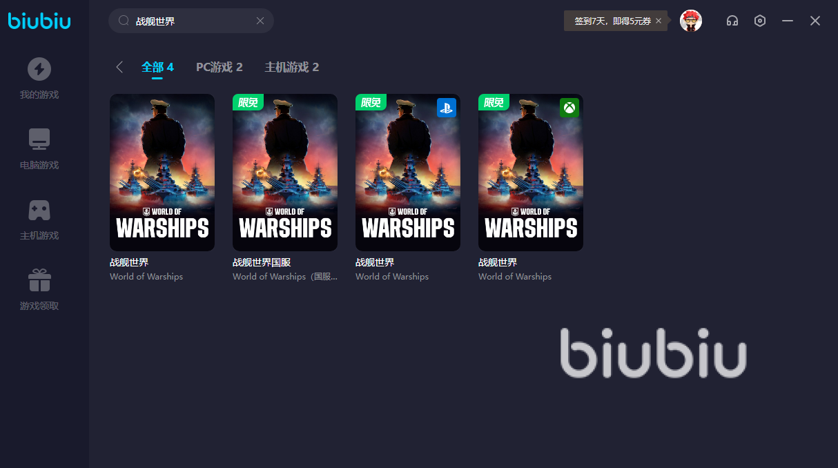Click the biubiu logo in sidebar
The image size is (838, 468).
pyautogui.click(x=39, y=21)
